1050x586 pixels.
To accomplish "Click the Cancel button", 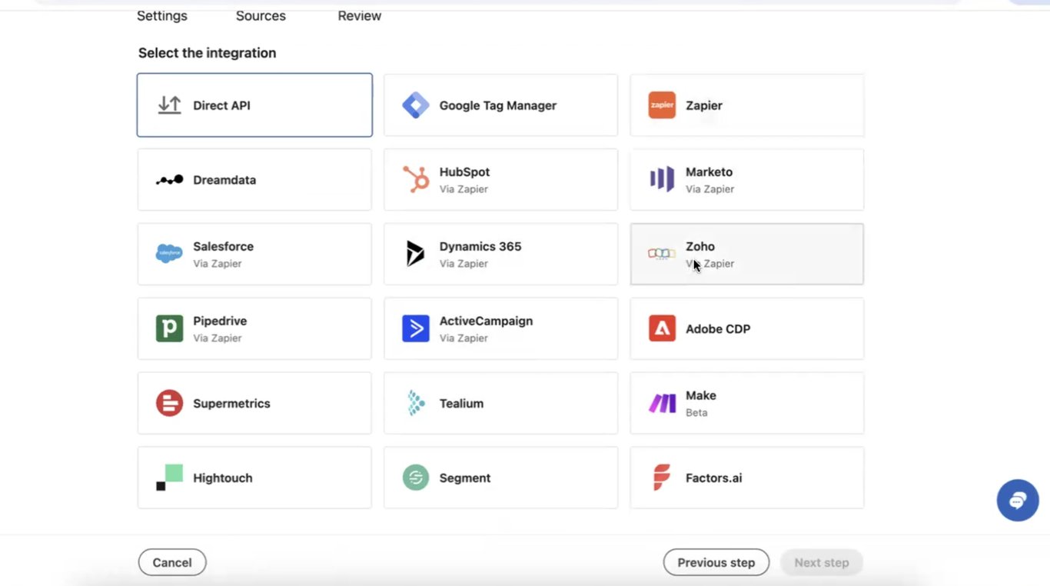I will coord(172,562).
